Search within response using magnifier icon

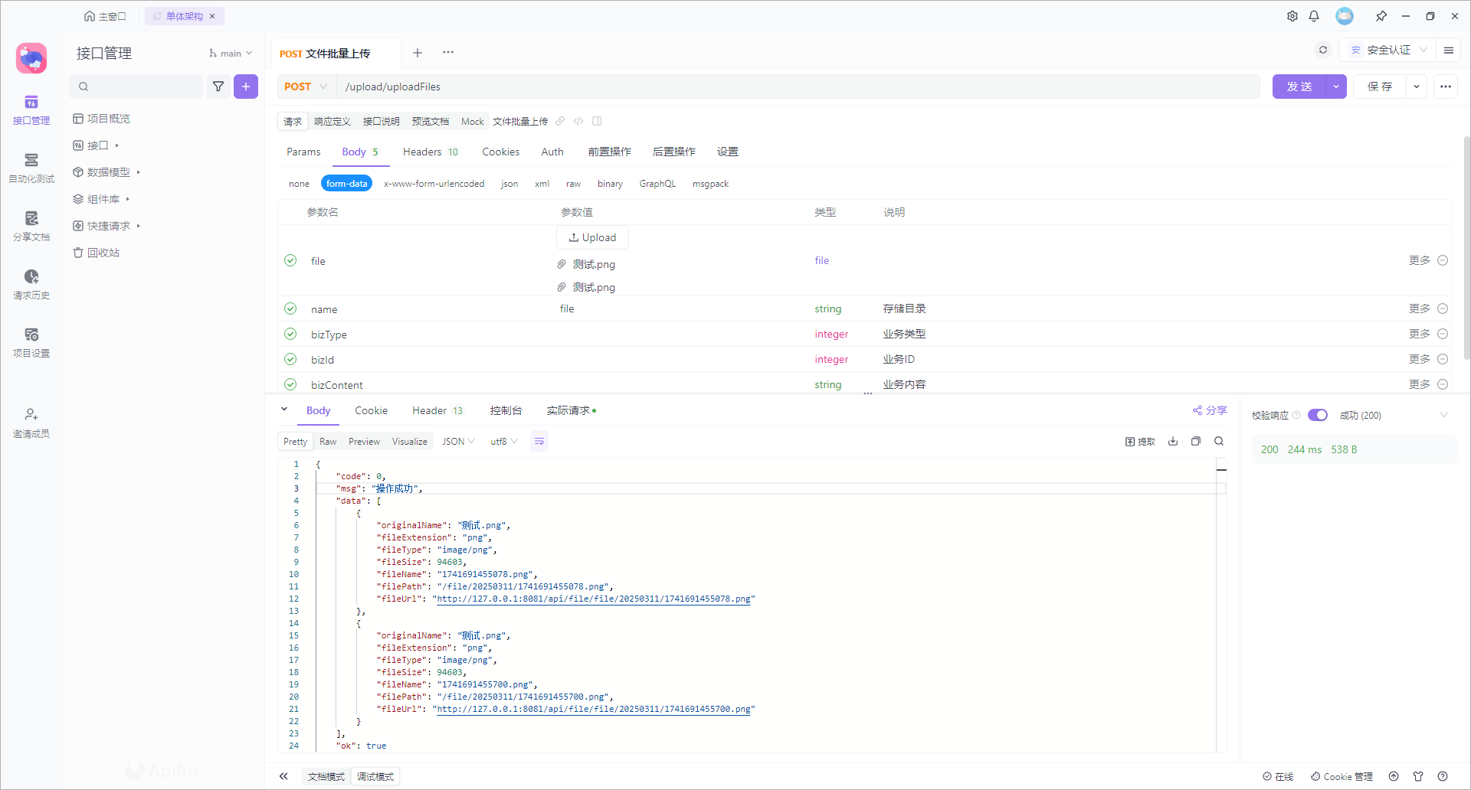coord(1219,441)
